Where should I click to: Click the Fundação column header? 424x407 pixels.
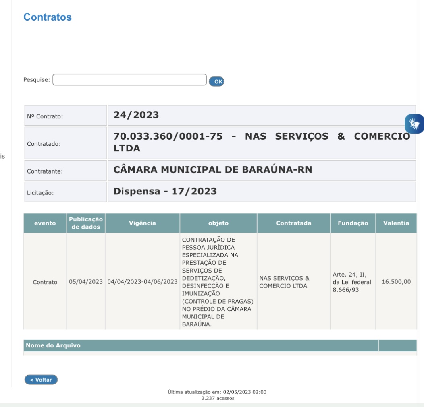click(353, 223)
